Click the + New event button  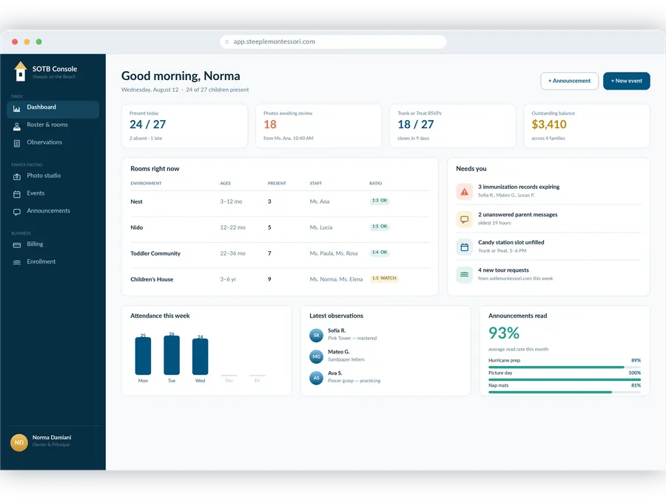click(627, 81)
